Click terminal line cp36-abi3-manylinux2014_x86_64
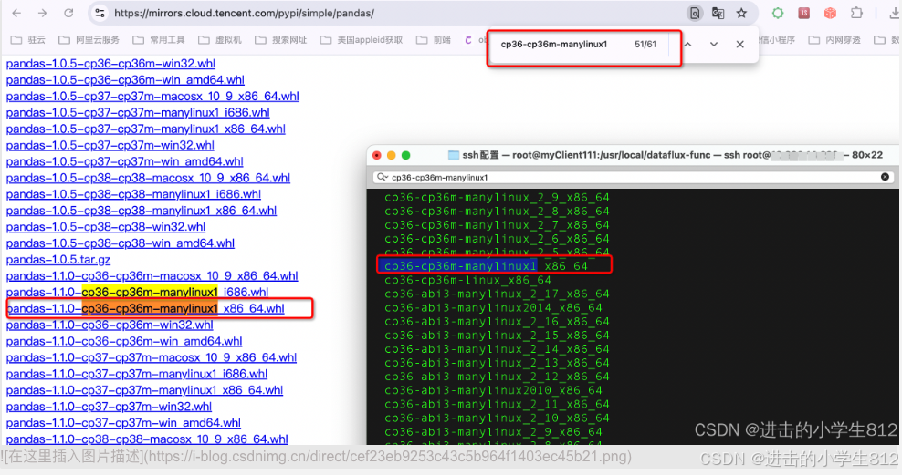902x475 pixels. point(493,308)
